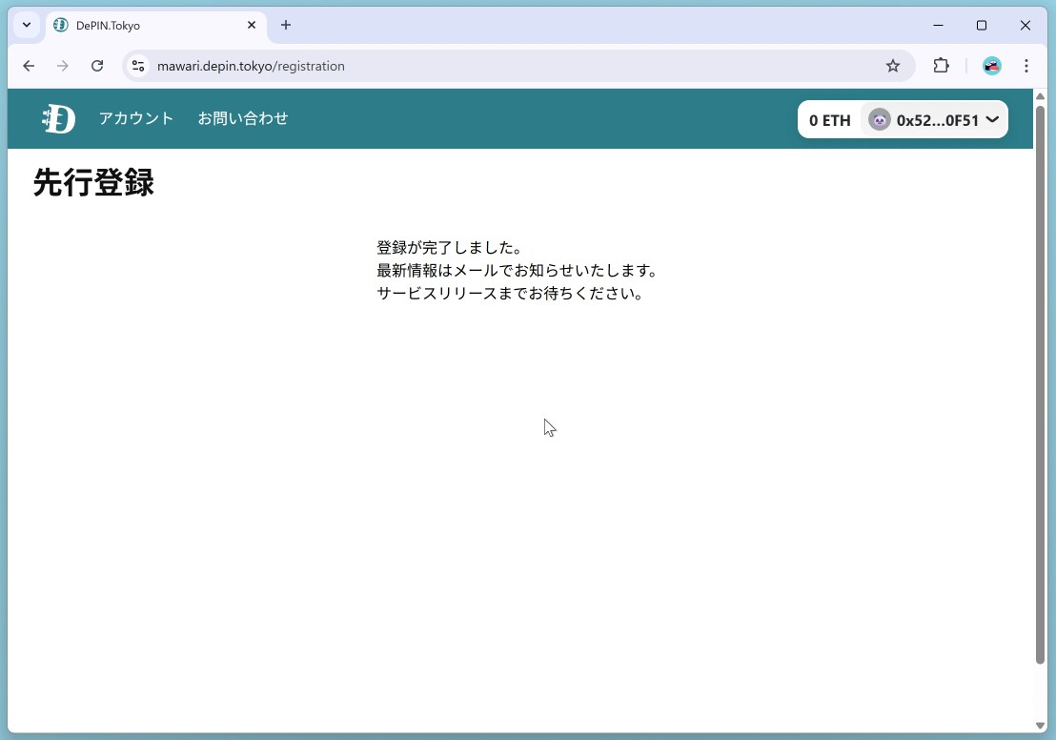View site information icon in address bar
Viewport: 1056px width, 740px height.
tap(138, 66)
